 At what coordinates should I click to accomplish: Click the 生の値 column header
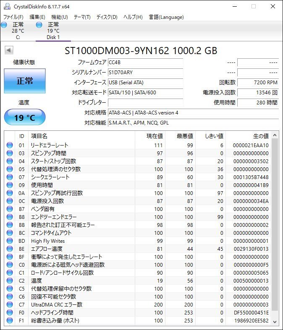pyautogui.click(x=249, y=136)
